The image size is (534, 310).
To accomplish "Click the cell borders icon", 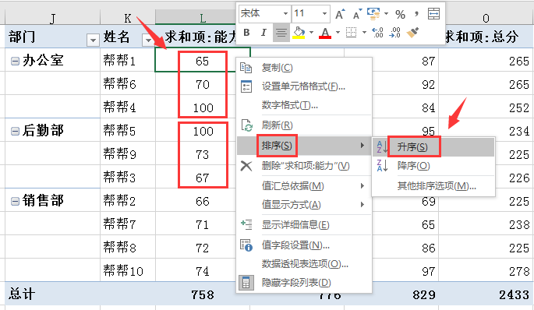I will point(351,33).
